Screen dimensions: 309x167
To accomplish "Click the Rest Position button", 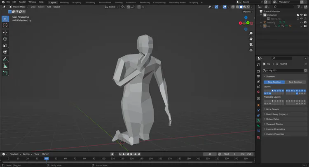I will pos(295,82).
